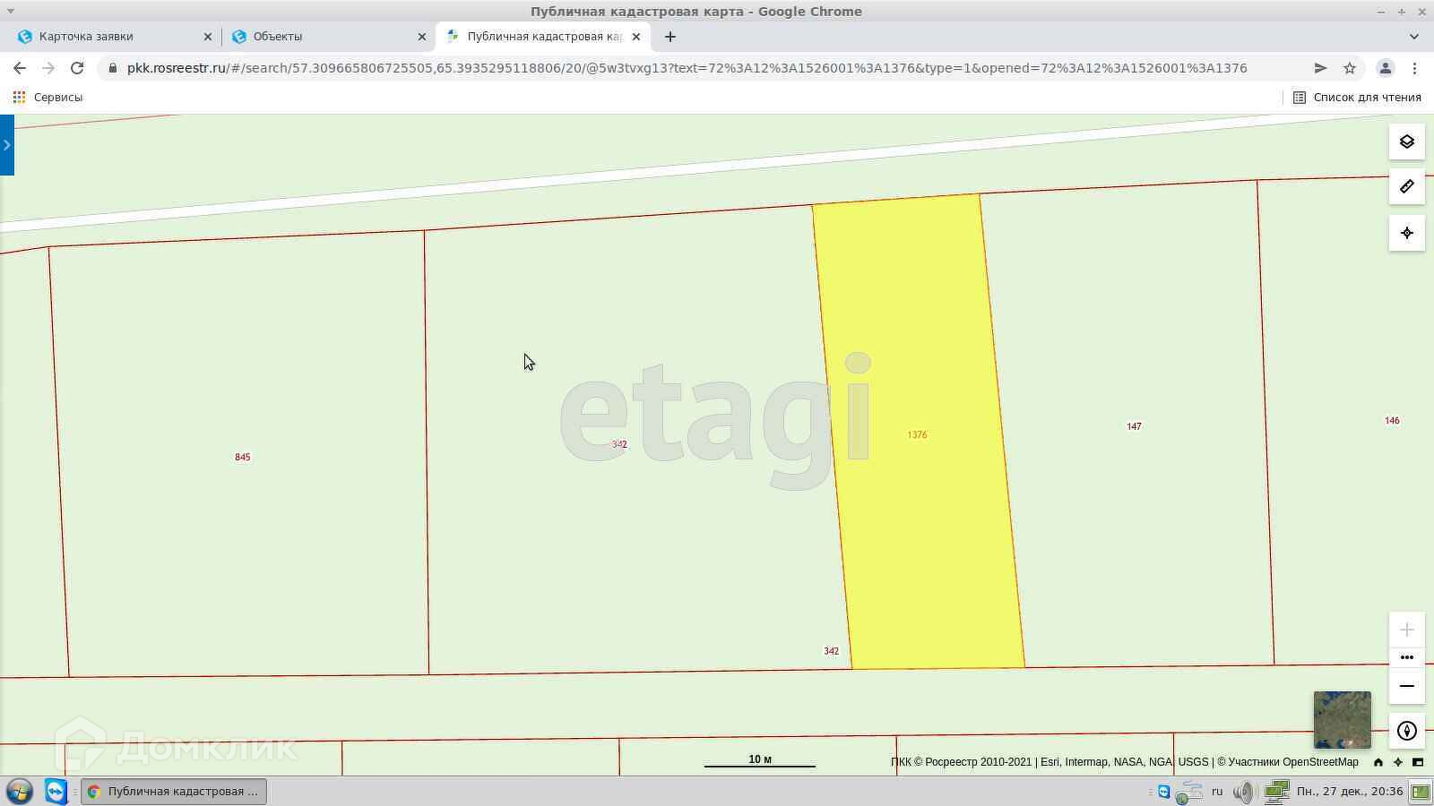Click the crosshair icon in map footer

pos(1397,762)
